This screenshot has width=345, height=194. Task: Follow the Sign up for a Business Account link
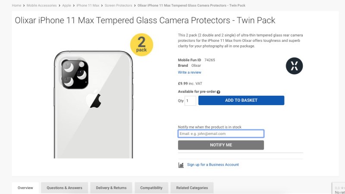click(213, 165)
